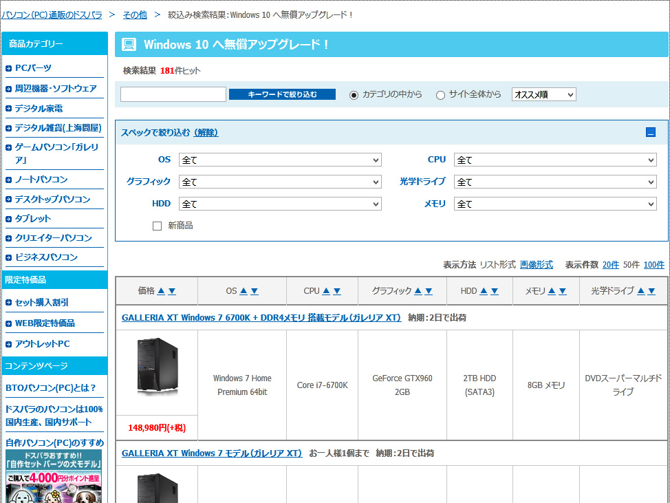Viewport: 670px width, 503px height.
Task: Sort price column descending with down arrow
Action: pyautogui.click(x=172, y=291)
